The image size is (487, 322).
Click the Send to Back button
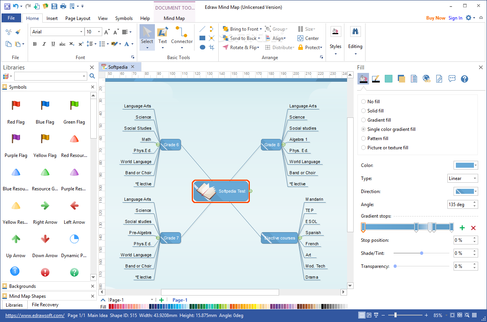point(241,38)
